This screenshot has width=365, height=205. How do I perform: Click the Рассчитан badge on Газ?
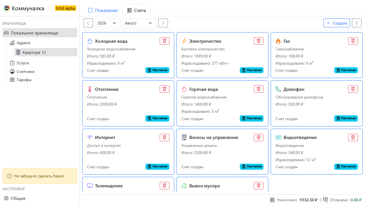point(346,70)
